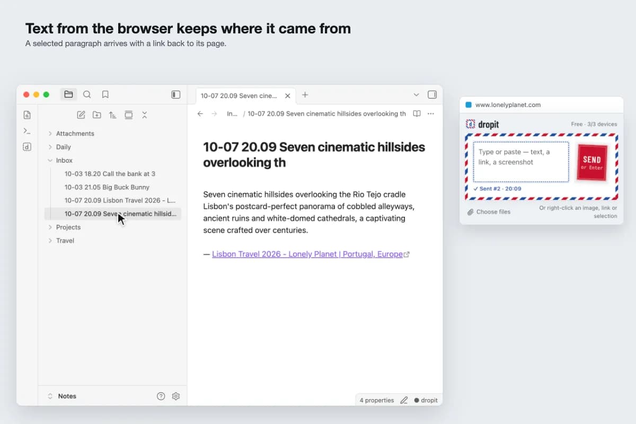Open search via magnifier icon

(87, 95)
